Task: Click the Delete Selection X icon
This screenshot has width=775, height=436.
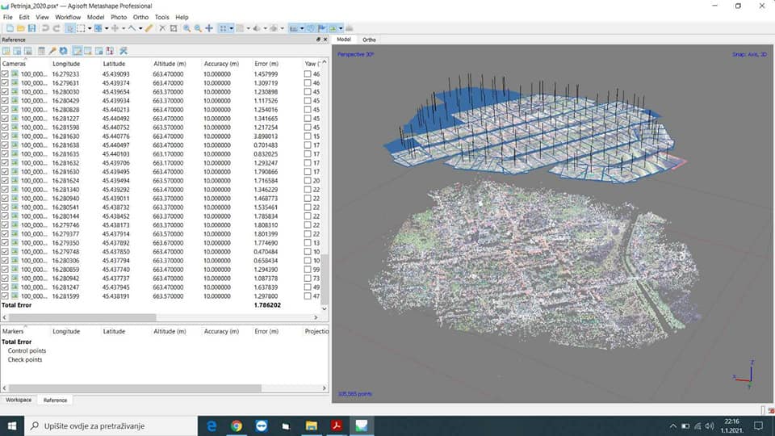Action: 162,28
